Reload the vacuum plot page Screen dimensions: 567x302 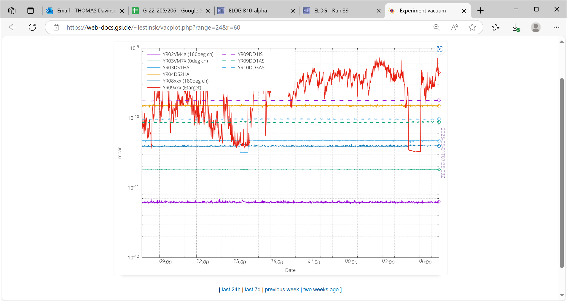32,28
